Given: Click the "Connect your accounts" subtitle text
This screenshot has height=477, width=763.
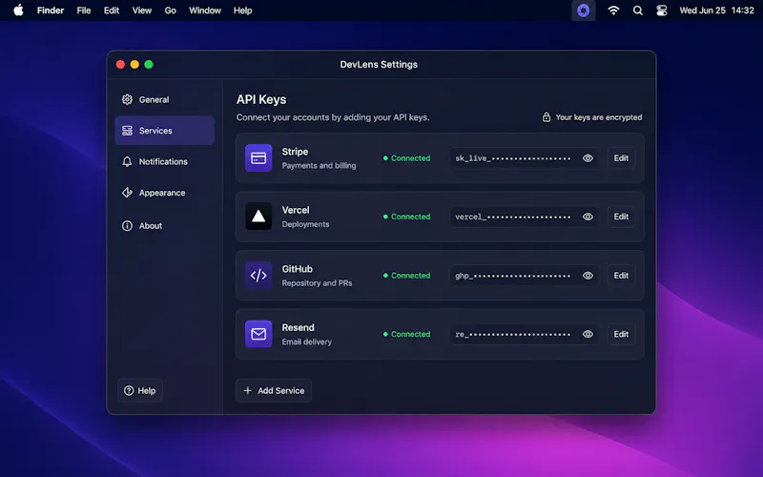Looking at the screenshot, I should (333, 117).
